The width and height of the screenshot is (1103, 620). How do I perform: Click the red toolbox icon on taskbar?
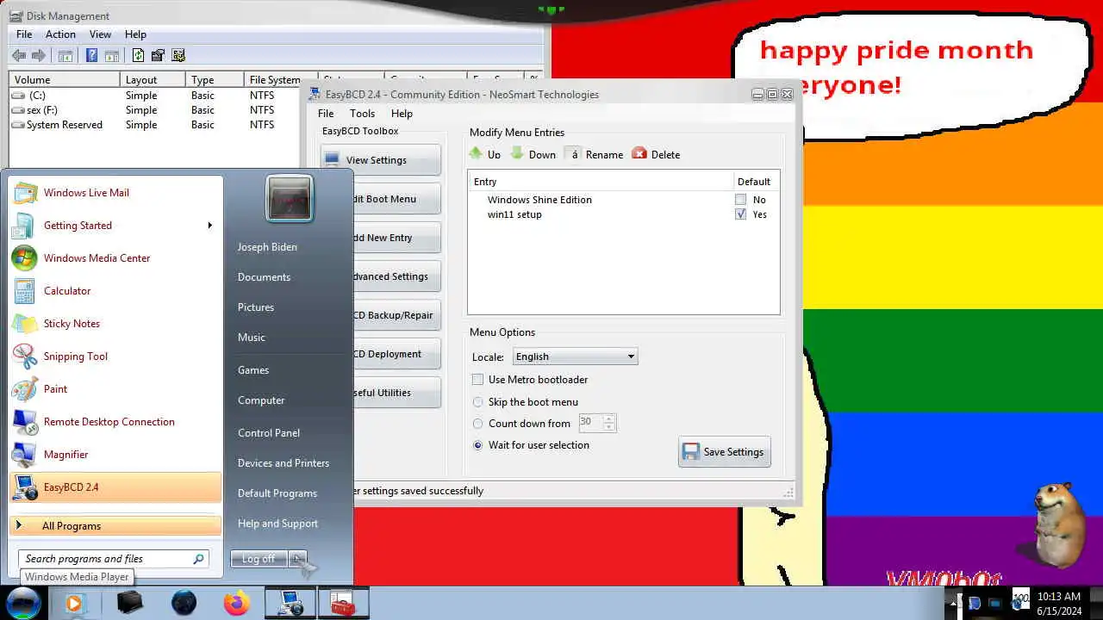(343, 604)
